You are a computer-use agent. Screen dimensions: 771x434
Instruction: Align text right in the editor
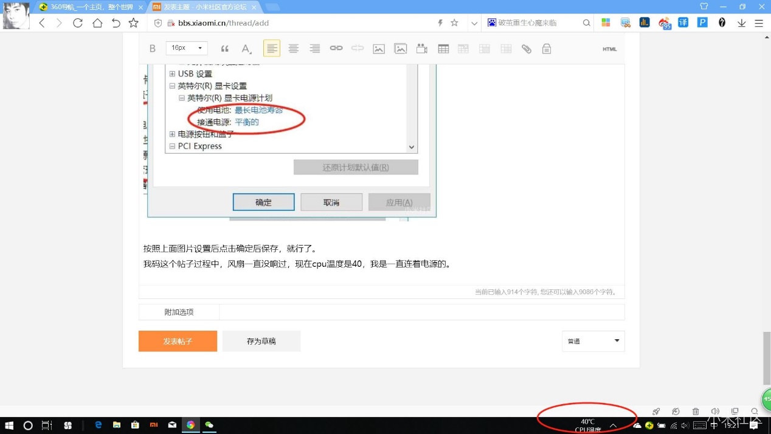tap(314, 49)
